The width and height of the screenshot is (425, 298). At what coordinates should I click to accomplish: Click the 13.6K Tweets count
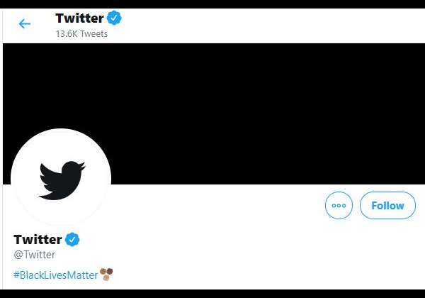tap(81, 34)
